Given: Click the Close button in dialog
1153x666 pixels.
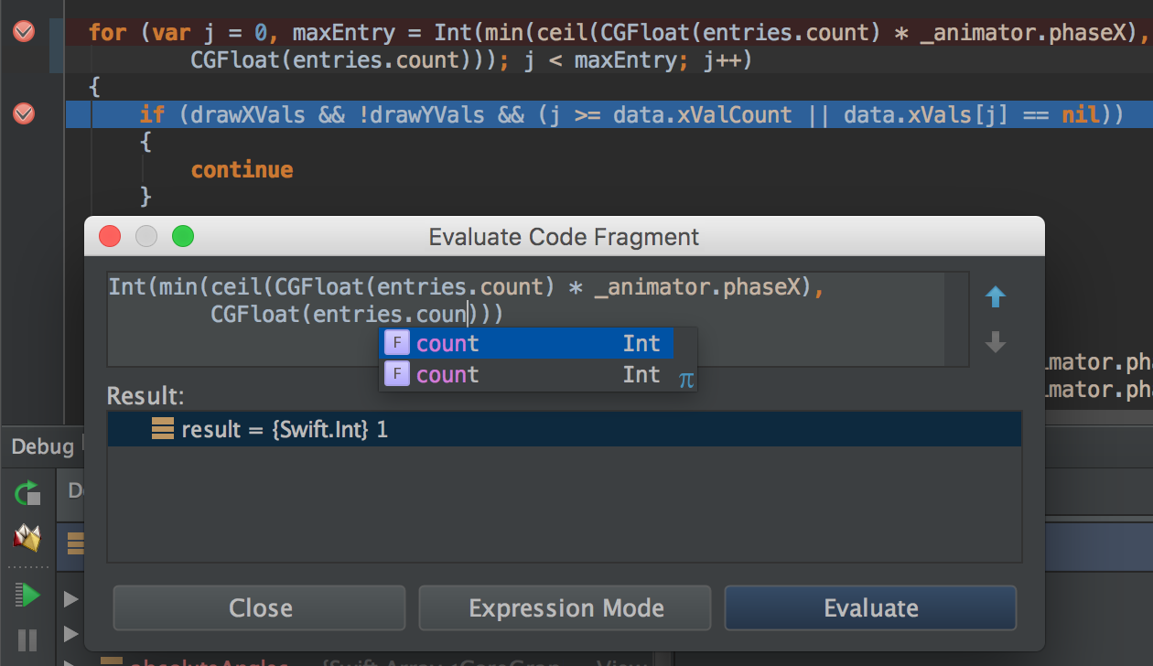Looking at the screenshot, I should click(x=260, y=608).
